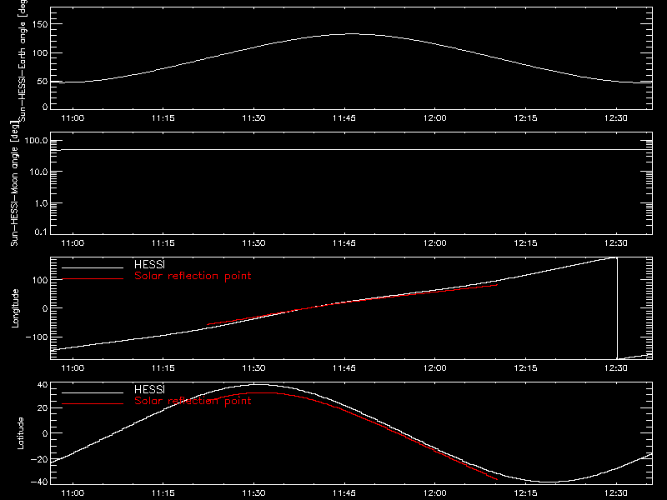Click 11:15 label under Moon angle plot
Image resolution: width=667 pixels, height=500 pixels.
163,243
